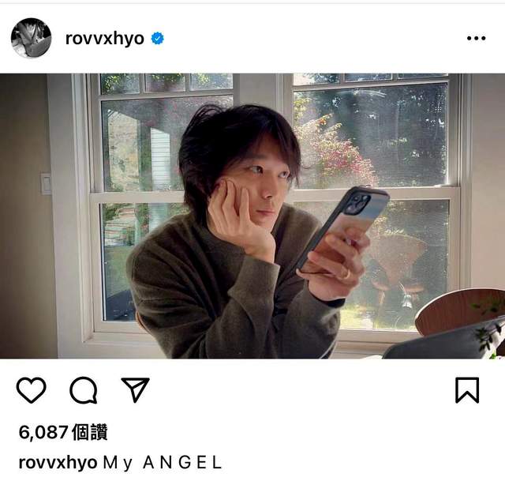The image size is (505, 481).
Task: Tap the caption text My ANGEL
Action: tap(163, 463)
